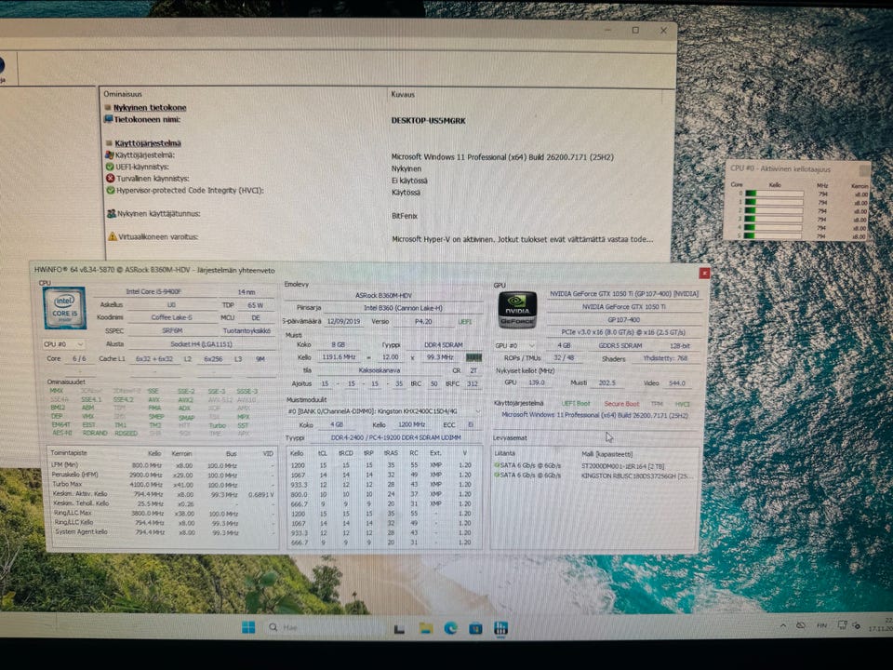
Task: Click the LFM (Min) operating point row
Action: point(162,465)
